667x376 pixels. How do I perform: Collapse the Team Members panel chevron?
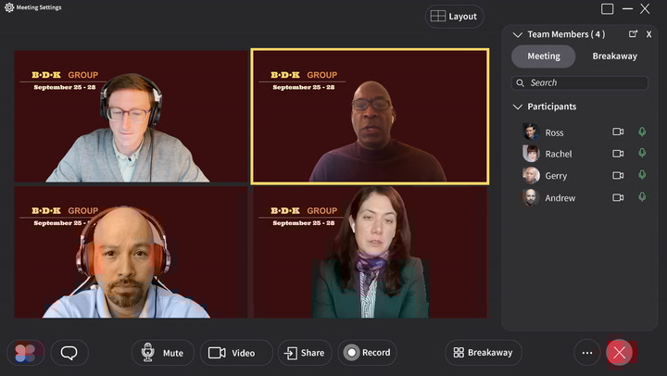(x=517, y=35)
